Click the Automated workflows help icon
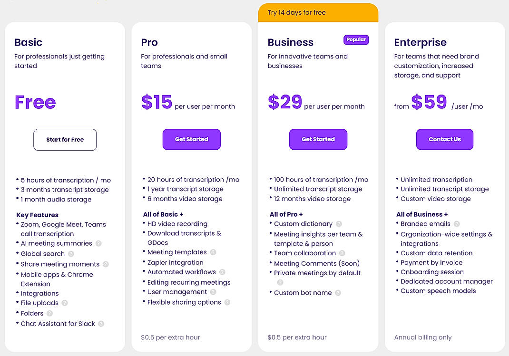This screenshot has width=509, height=356. [x=222, y=272]
